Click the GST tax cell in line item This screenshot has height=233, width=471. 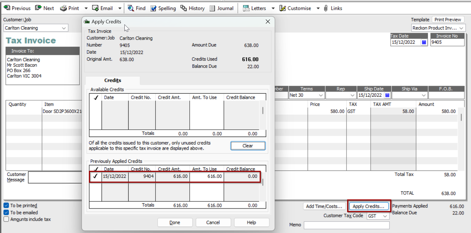coord(358,111)
